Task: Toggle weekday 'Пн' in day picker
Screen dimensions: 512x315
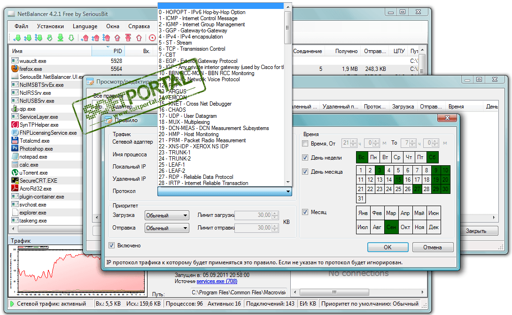Action: [x=373, y=157]
